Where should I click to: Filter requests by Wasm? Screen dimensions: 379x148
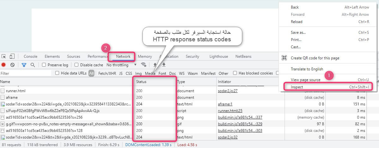193,73
